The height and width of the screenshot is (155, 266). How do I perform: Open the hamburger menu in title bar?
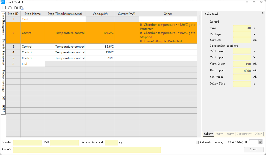[x=247, y=2]
